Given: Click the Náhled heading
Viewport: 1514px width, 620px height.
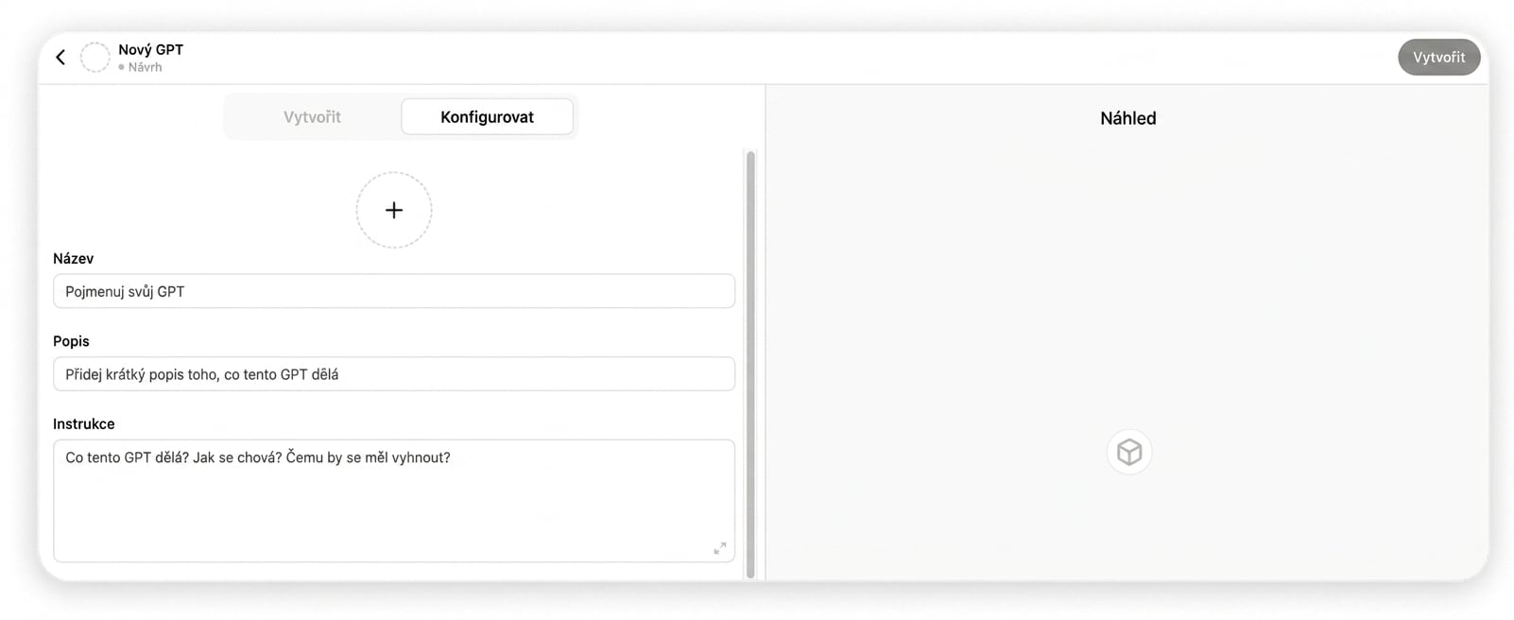Looking at the screenshot, I should click(1128, 118).
